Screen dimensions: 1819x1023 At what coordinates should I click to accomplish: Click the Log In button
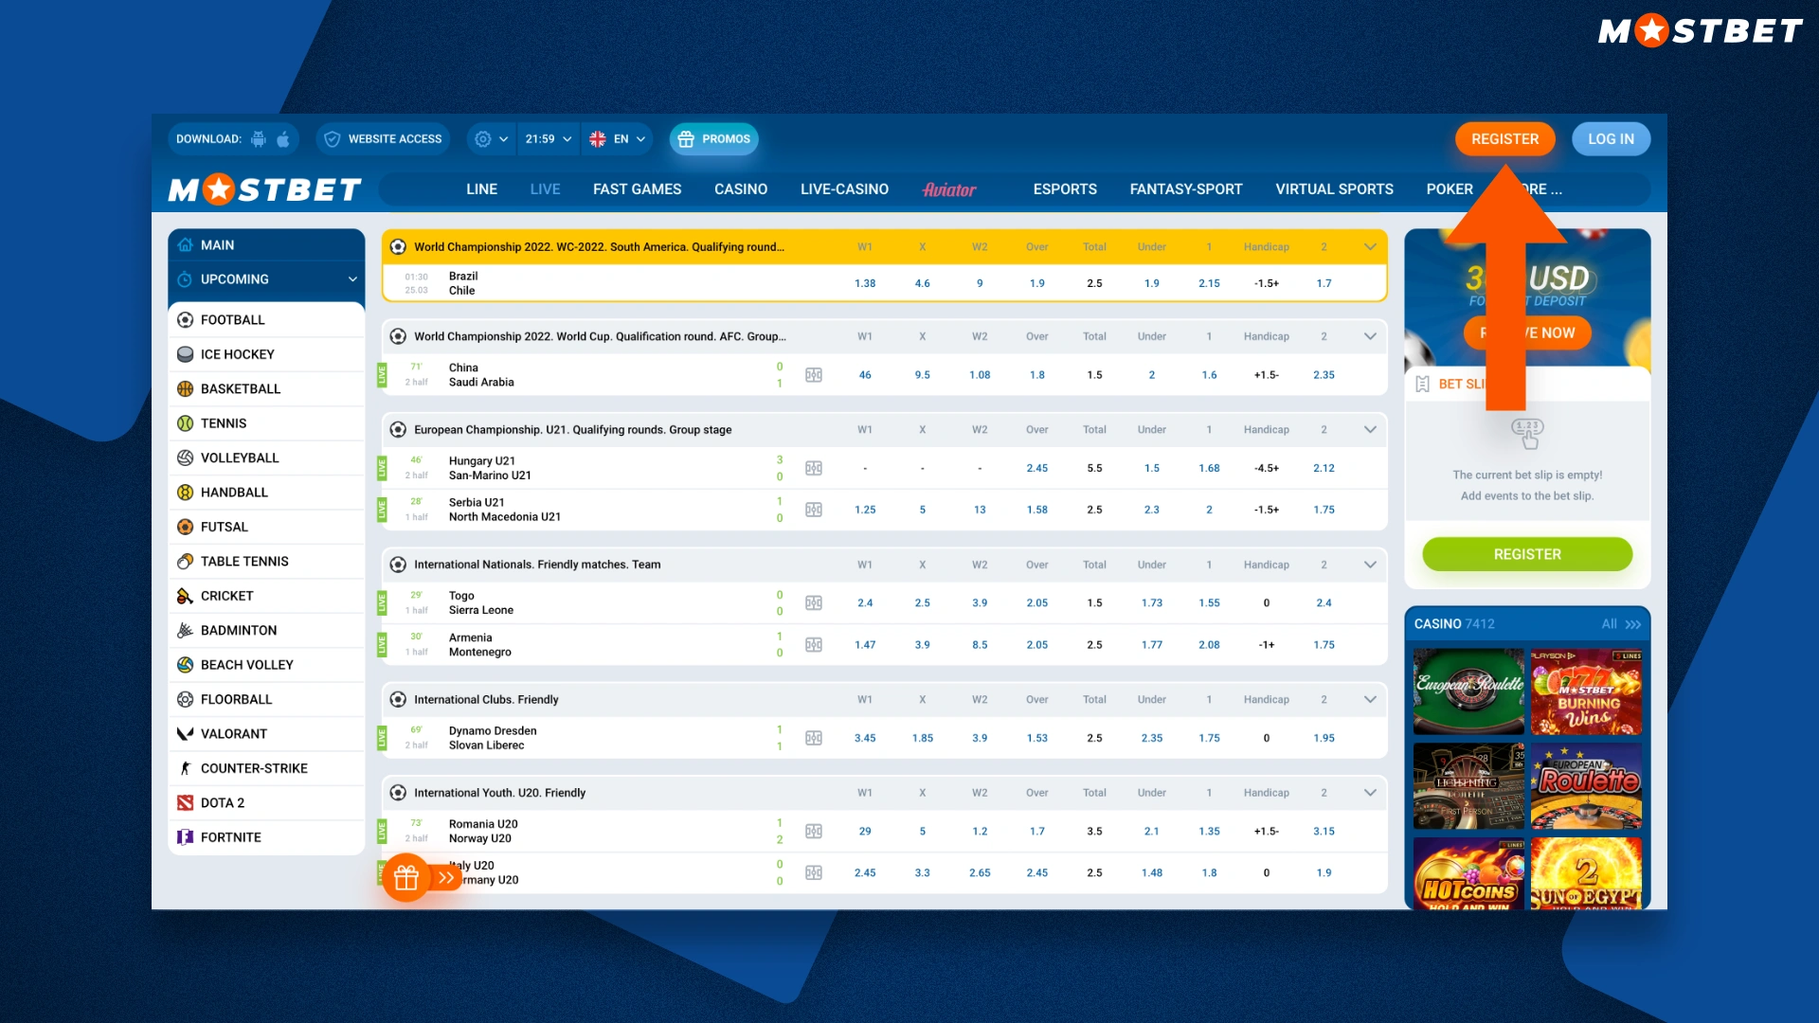click(1611, 139)
